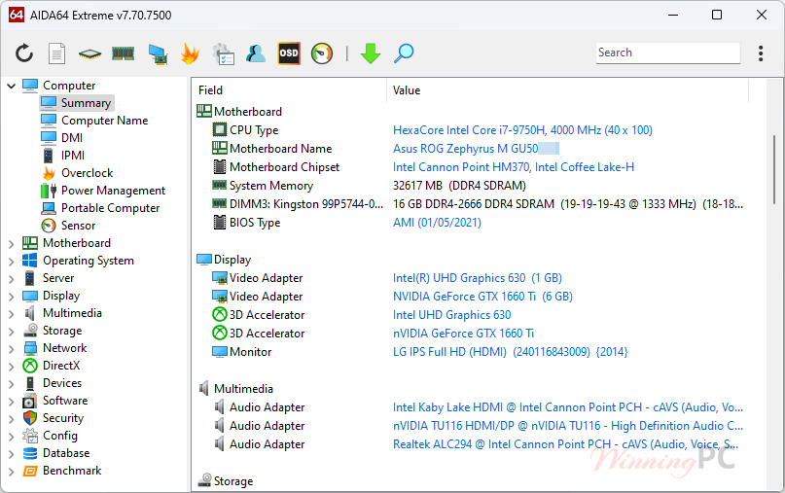Open the AMI (01/05/2021) BIOS link
The height and width of the screenshot is (493, 785).
click(437, 223)
